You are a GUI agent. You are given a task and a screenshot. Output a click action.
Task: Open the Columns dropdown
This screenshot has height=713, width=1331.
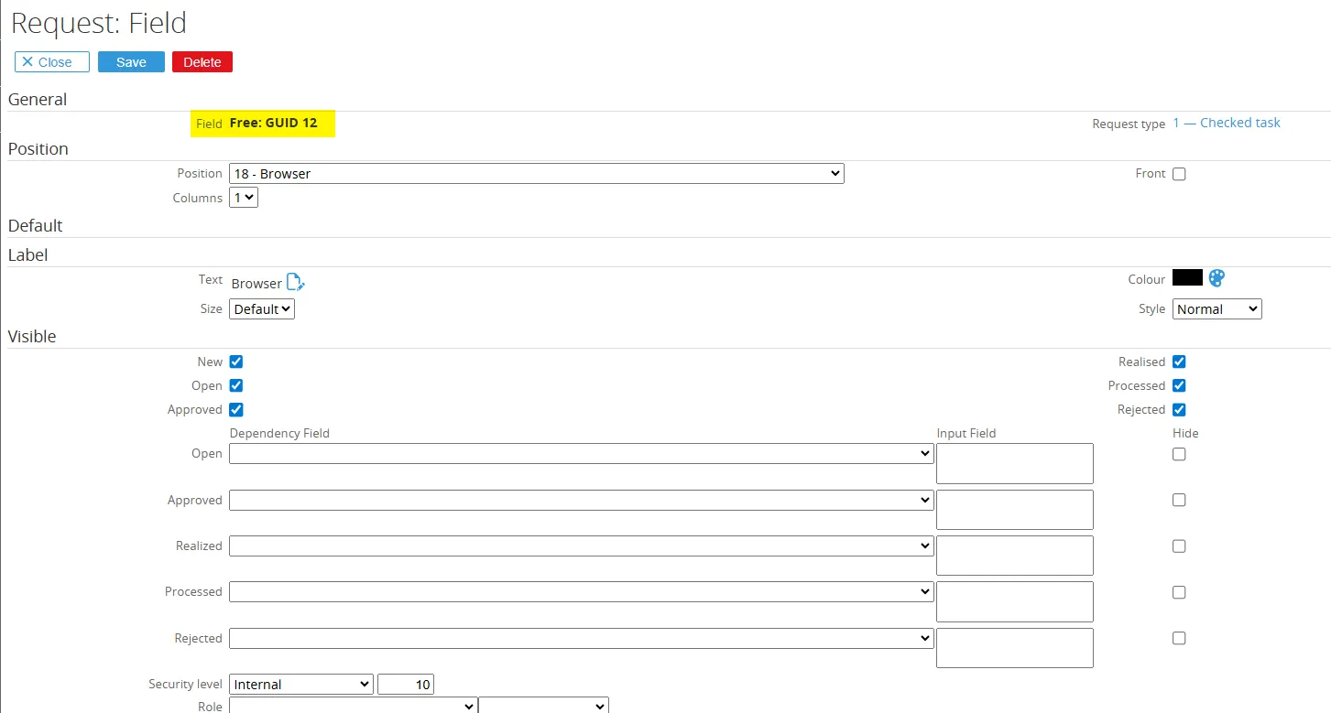coord(244,197)
